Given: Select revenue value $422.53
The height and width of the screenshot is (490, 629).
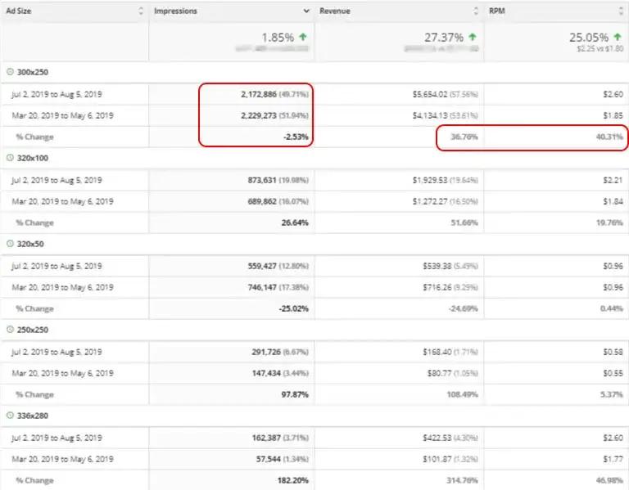Looking at the screenshot, I should coord(437,438).
